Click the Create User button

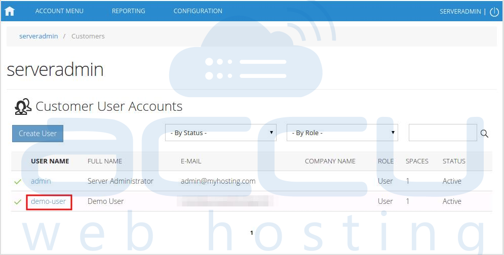pyautogui.click(x=37, y=133)
